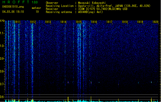The image size is (161, 102).
Task: Click the date stamp 04.03.06 19:10
Action: (13, 11)
